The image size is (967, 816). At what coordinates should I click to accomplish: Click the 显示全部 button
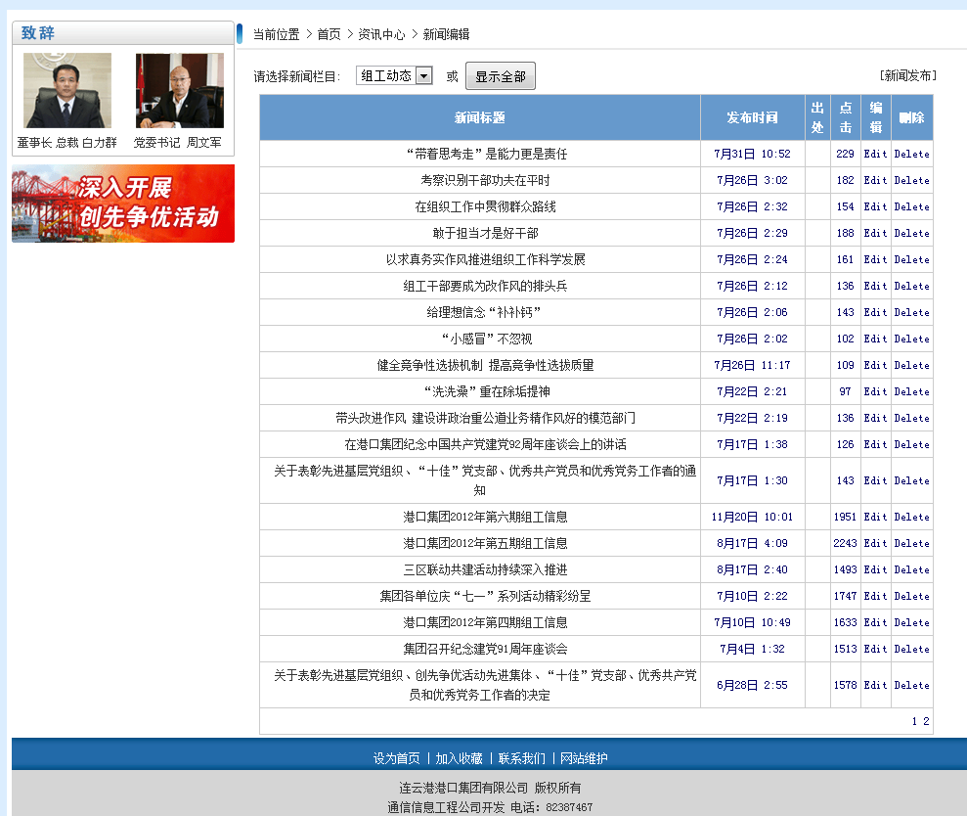point(501,76)
